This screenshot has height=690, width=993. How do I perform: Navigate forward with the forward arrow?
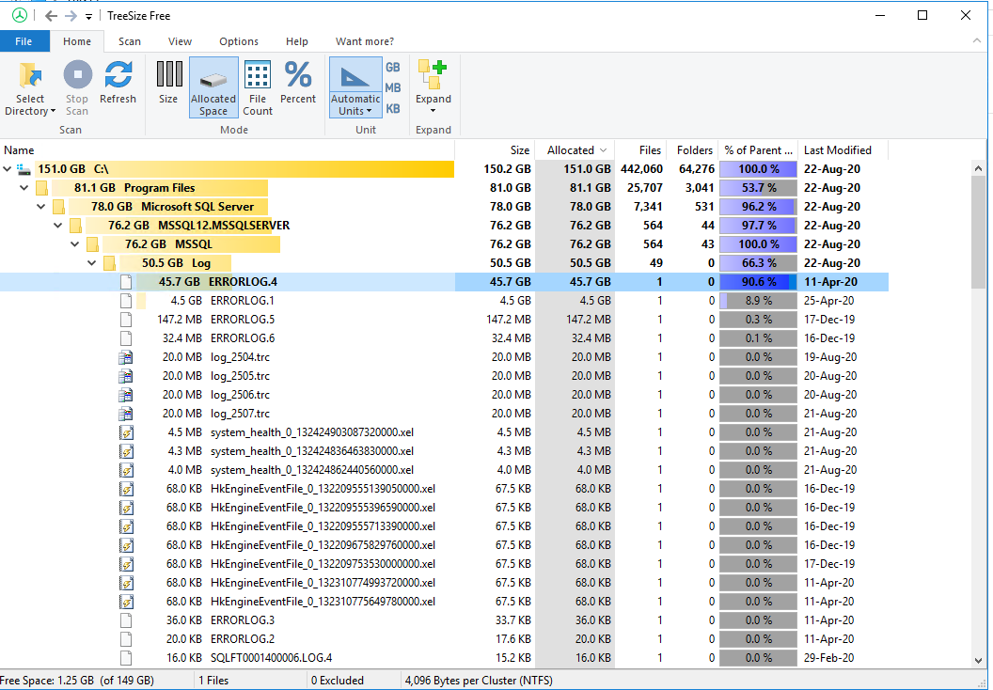click(x=71, y=16)
